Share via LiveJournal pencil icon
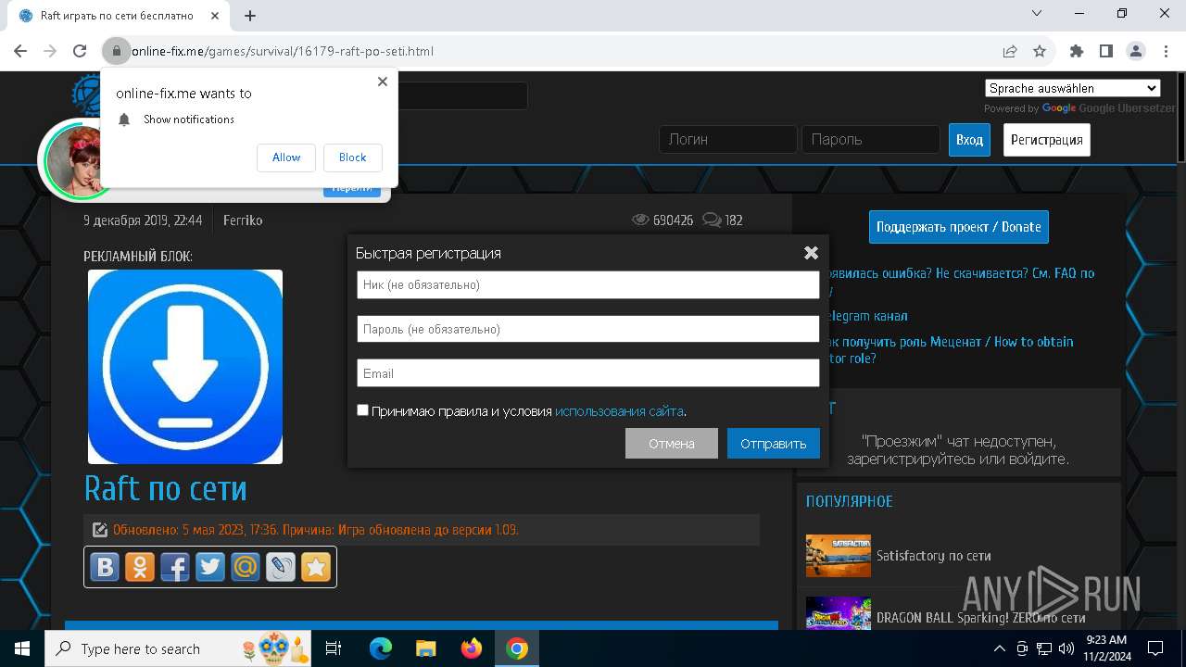This screenshot has height=667, width=1186. click(281, 566)
